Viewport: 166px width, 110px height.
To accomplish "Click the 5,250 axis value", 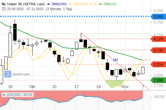I will pyautogui.click(x=158, y=11).
